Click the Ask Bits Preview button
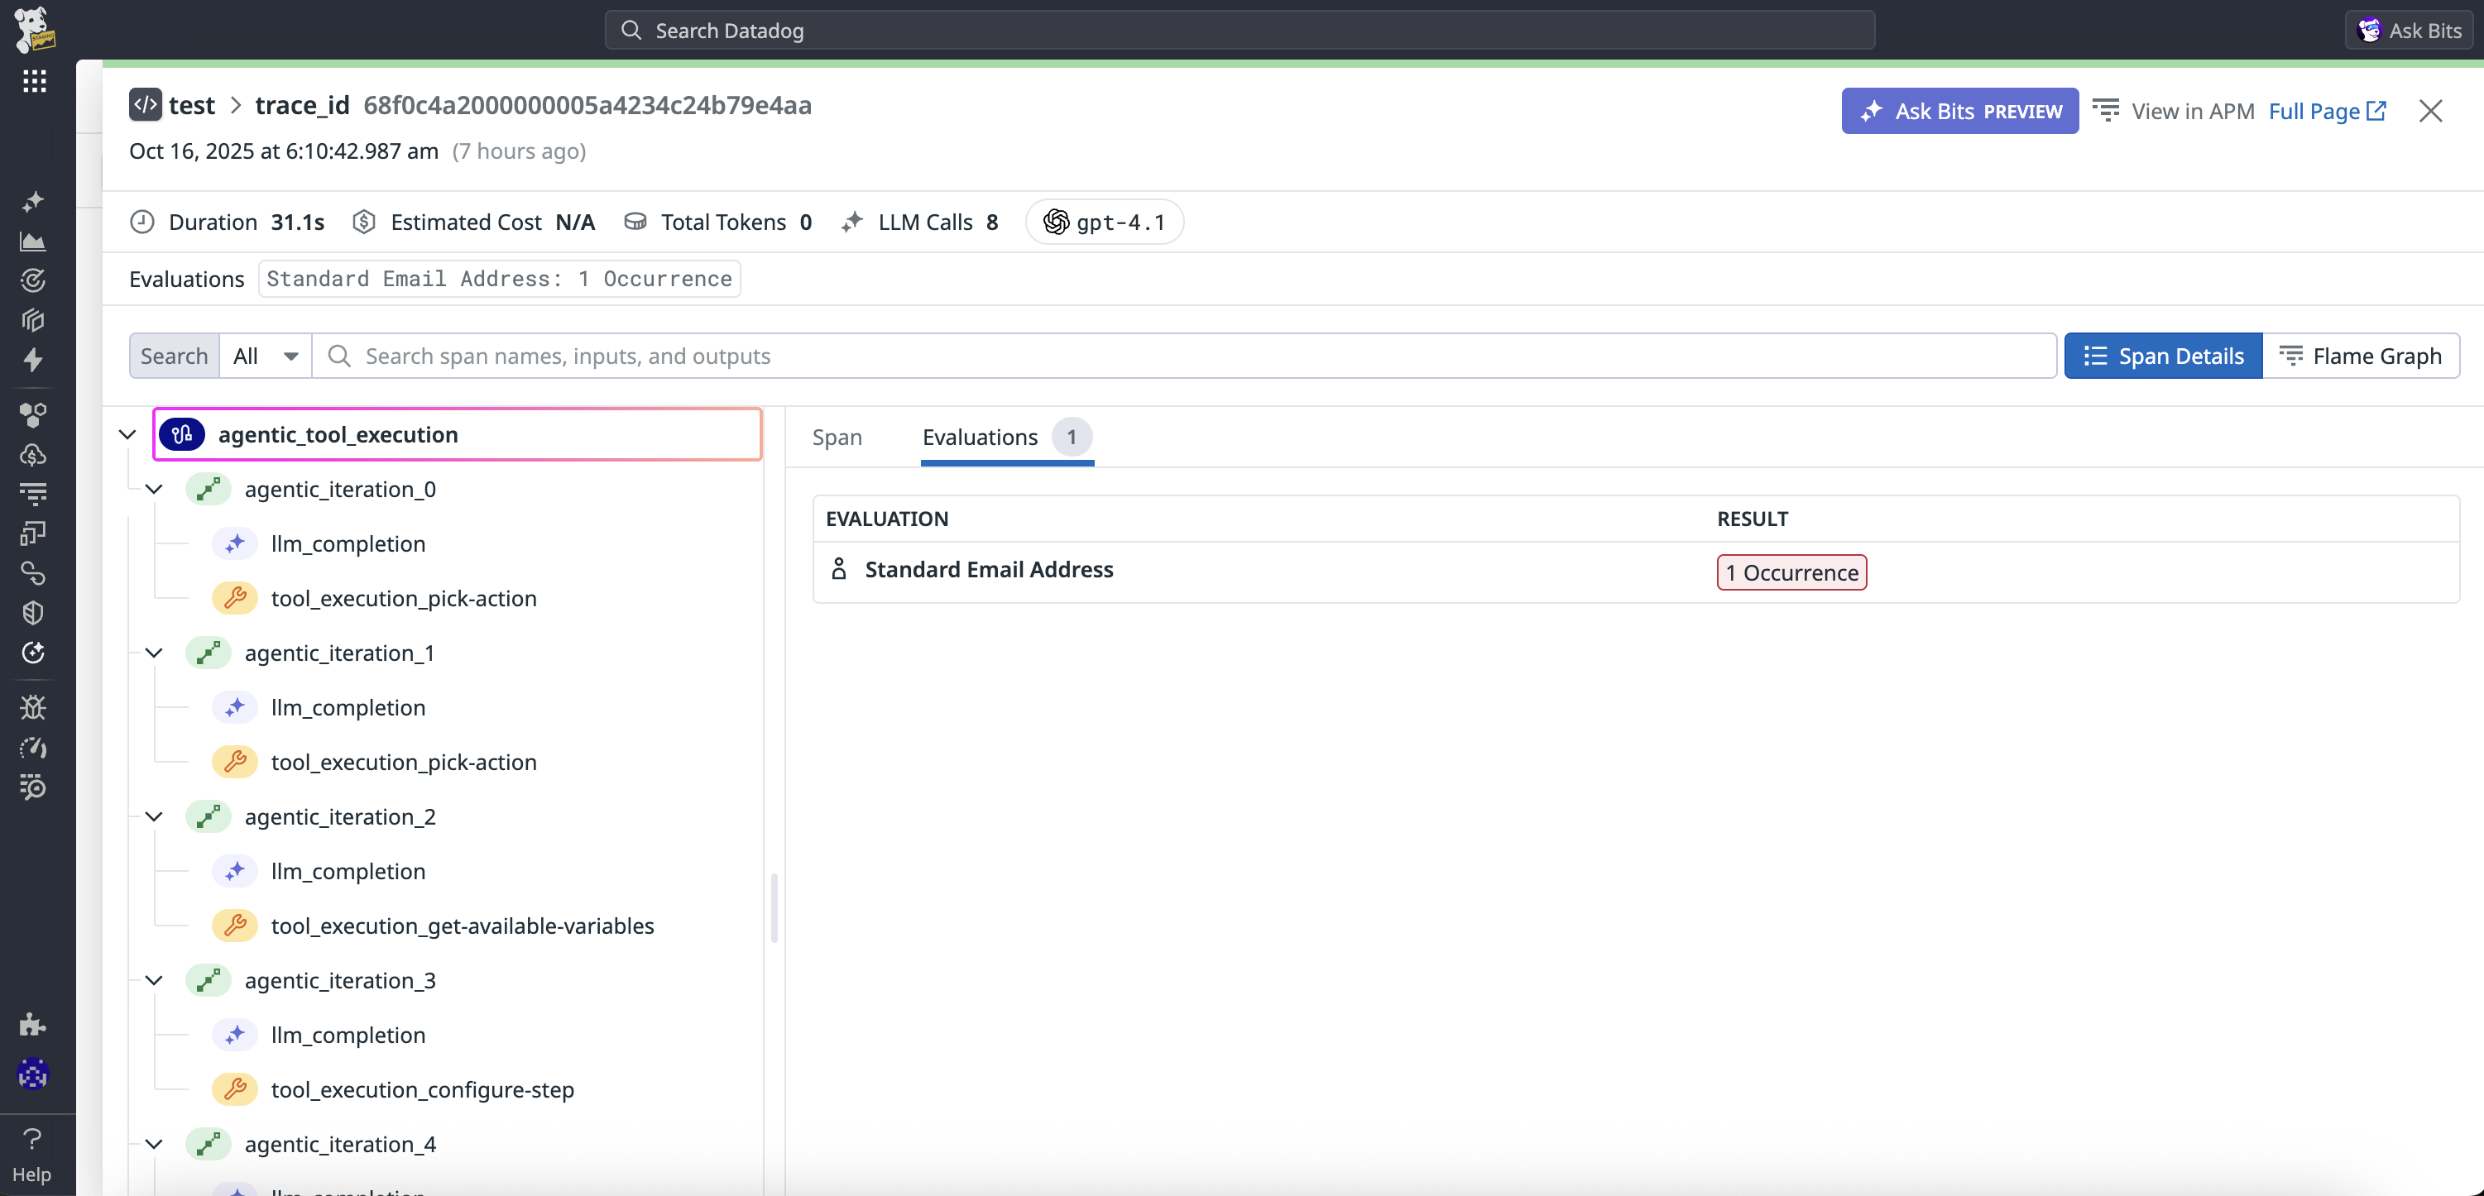Screen dimensions: 2484x1196 [x=1959, y=111]
